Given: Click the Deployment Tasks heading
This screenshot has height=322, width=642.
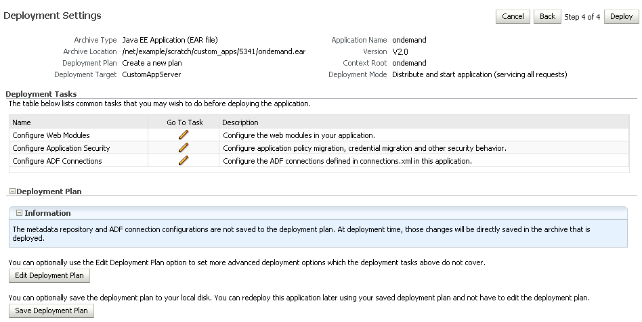Looking at the screenshot, I should tap(41, 94).
